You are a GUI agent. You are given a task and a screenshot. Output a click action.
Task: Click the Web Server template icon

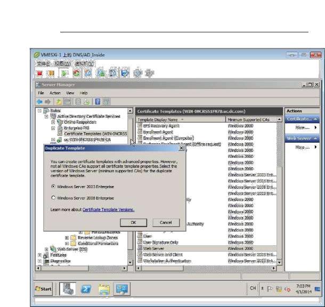coord(140,248)
